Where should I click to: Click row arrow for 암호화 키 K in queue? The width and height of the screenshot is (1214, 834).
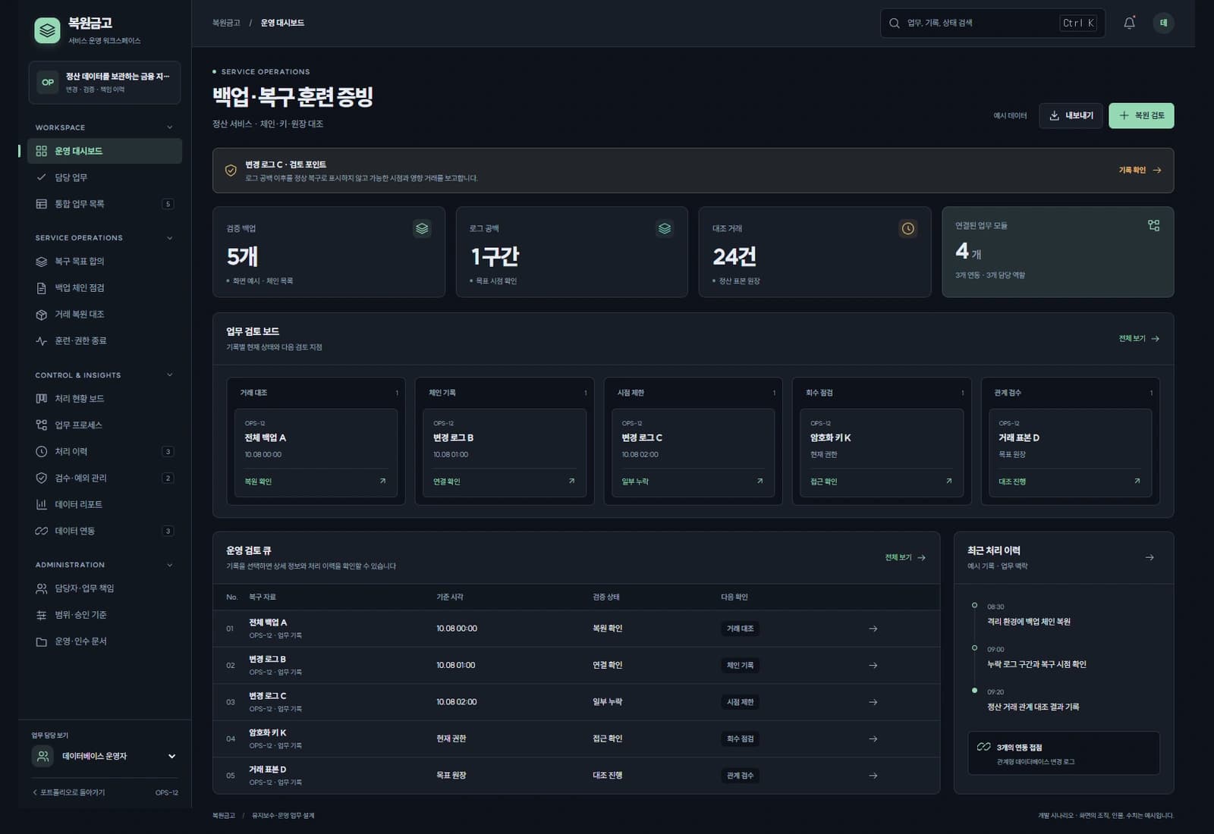point(873,738)
